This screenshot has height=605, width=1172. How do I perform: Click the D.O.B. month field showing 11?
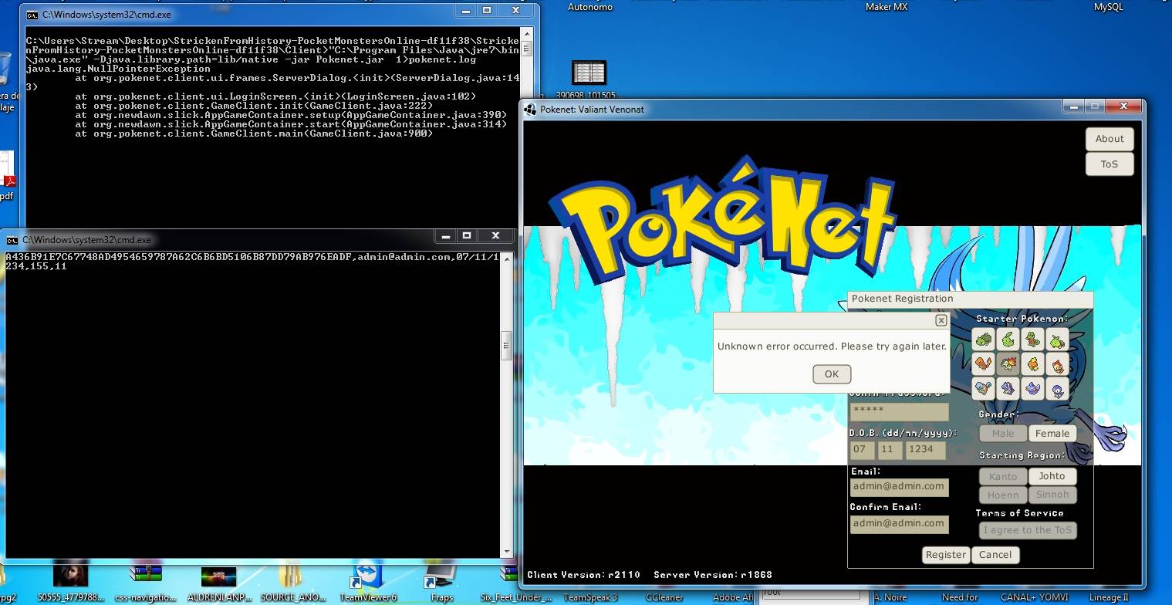click(890, 449)
